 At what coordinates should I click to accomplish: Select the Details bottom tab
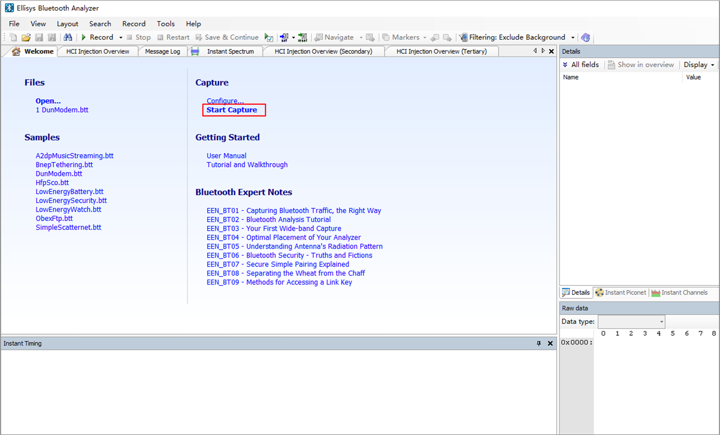tap(576, 293)
